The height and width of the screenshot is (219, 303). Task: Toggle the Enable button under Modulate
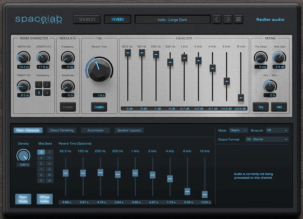click(68, 107)
